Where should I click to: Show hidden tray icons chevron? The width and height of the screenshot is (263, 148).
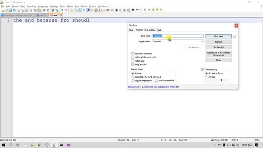215,145
